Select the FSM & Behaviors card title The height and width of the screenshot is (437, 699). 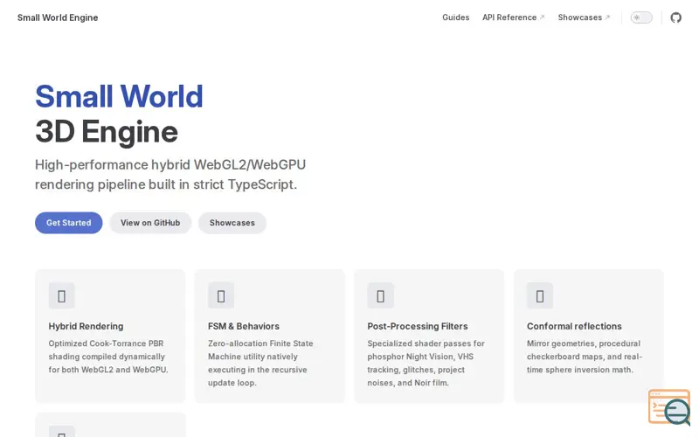click(x=244, y=326)
